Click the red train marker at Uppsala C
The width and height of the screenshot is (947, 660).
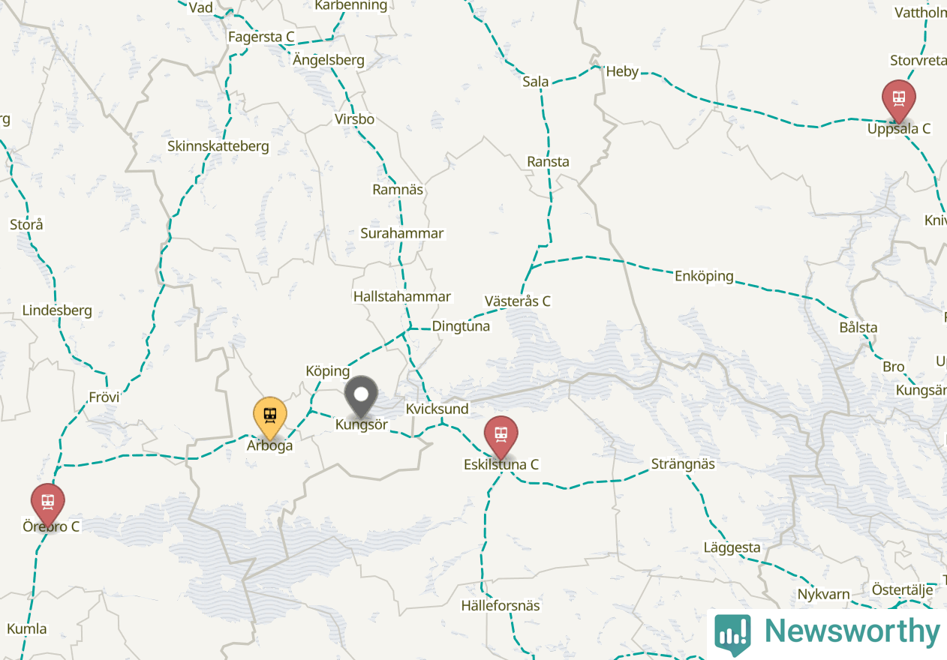click(898, 100)
